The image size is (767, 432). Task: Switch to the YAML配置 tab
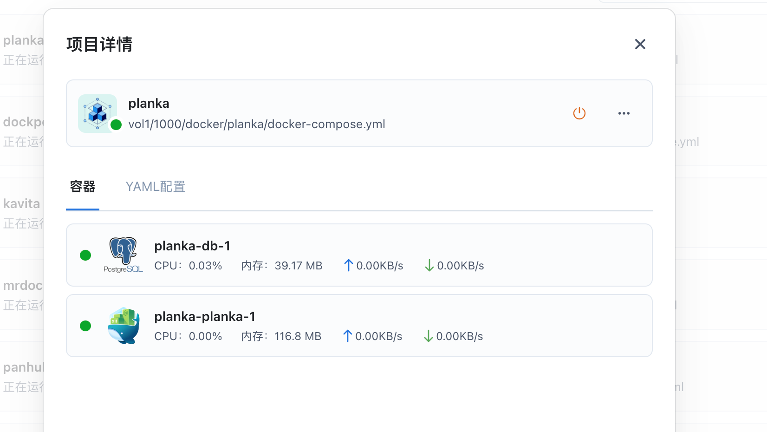(x=156, y=187)
